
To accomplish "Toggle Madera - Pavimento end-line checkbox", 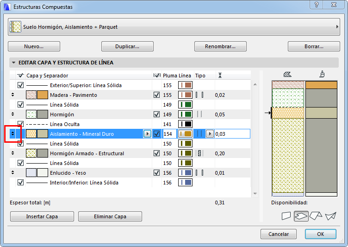I will (x=157, y=95).
